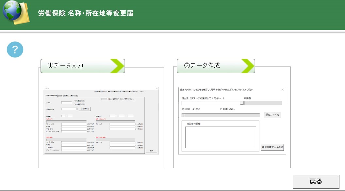Screen dimensions: 345x191
Task: Select the 利用しない radio option
Action: pyautogui.click(x=221, y=109)
